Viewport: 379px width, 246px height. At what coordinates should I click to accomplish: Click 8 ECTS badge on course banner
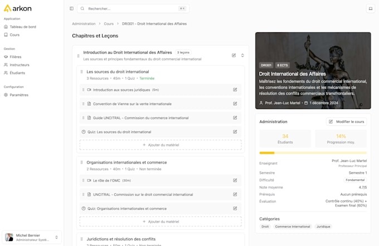(x=283, y=65)
